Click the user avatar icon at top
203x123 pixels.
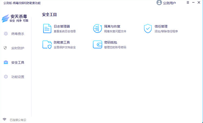[159, 3]
